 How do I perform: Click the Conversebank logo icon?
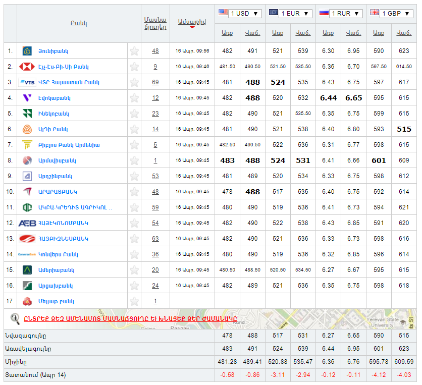coord(27,254)
